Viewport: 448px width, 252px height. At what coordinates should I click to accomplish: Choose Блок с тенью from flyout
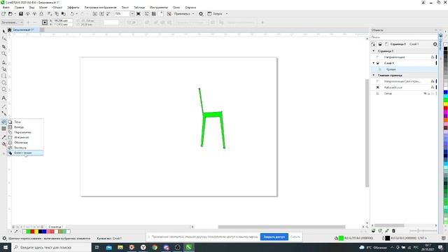[x=26, y=153]
